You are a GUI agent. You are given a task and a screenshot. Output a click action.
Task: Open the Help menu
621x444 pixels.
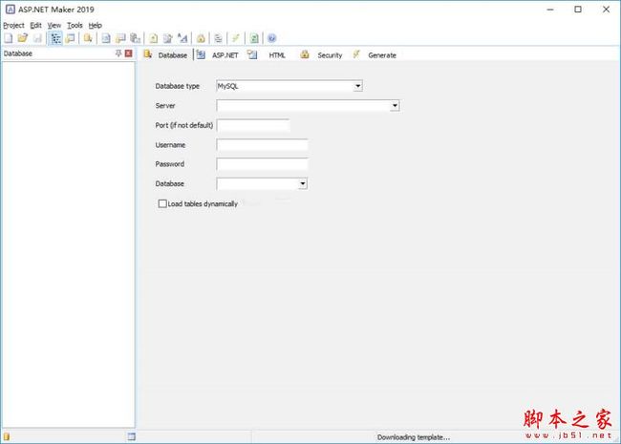pyautogui.click(x=95, y=25)
